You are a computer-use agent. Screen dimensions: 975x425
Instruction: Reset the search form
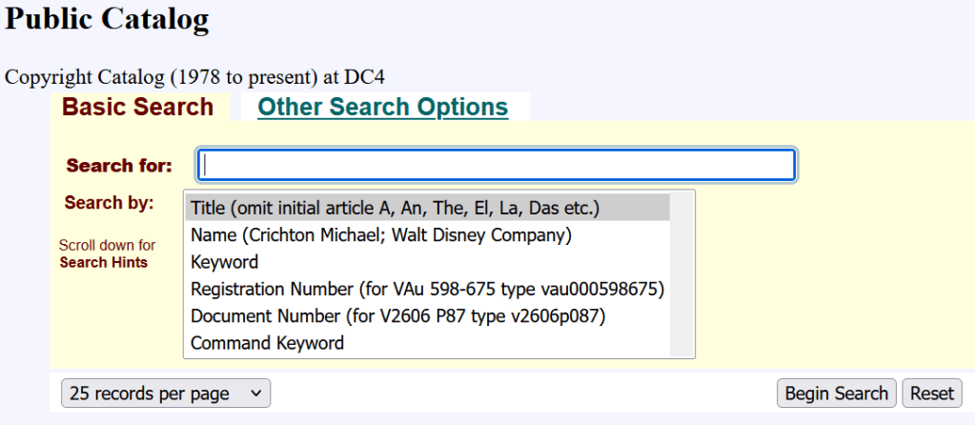pyautogui.click(x=932, y=394)
